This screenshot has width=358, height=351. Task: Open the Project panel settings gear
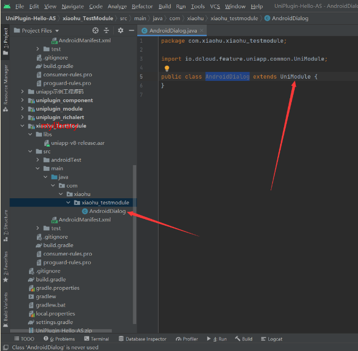(120, 30)
